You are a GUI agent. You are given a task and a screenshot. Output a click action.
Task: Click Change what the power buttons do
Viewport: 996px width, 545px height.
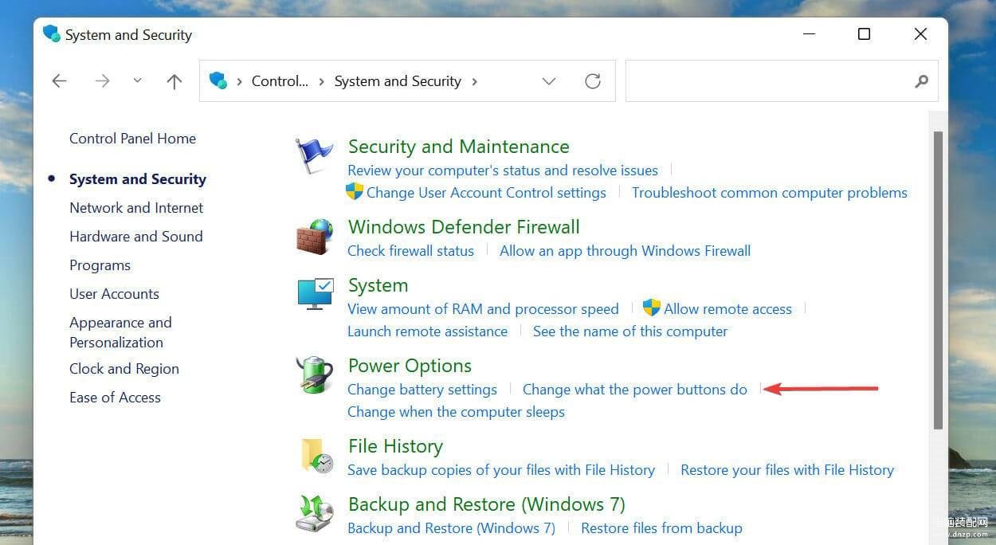635,389
